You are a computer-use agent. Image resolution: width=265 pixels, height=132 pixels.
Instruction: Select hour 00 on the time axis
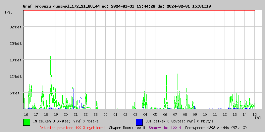point(105,114)
